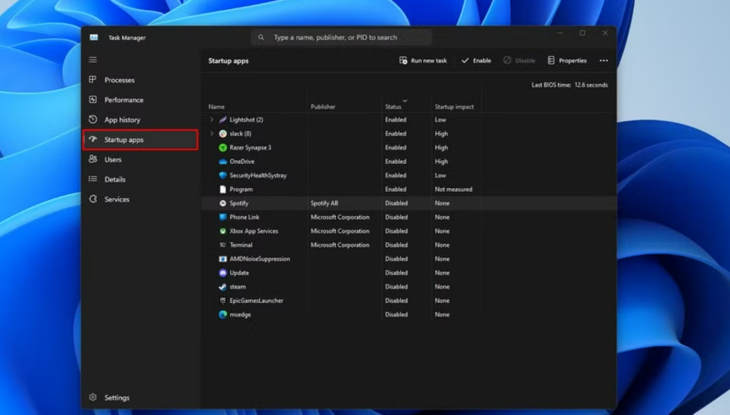Screen dimensions: 730x415
Task: Click the Enabled status of Lightshot
Action: pyautogui.click(x=396, y=120)
